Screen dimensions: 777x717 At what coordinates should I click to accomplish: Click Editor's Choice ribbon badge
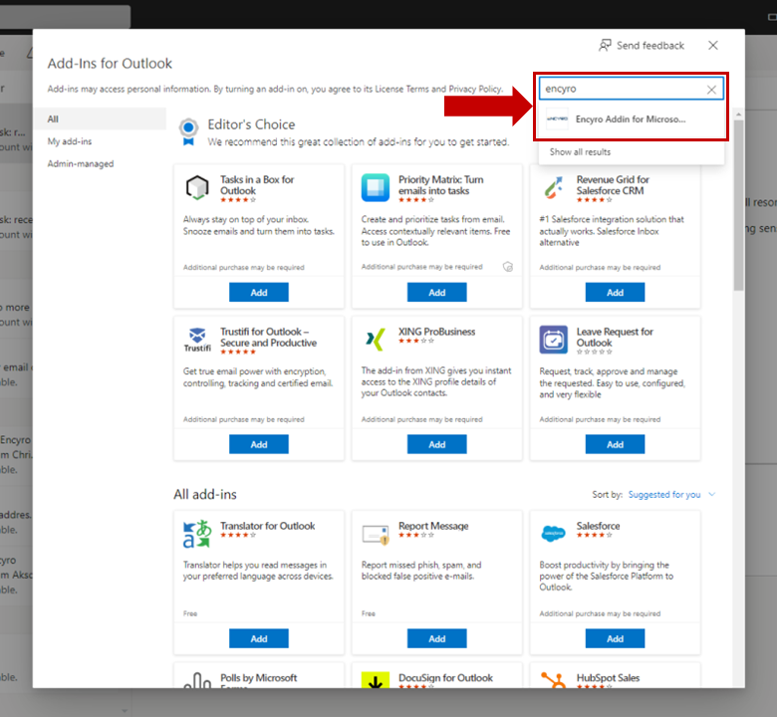pos(188,131)
